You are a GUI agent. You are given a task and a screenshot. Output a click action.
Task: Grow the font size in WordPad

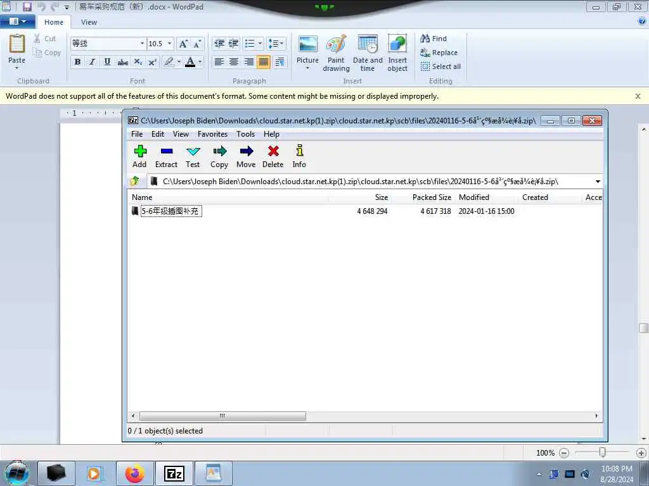(183, 44)
